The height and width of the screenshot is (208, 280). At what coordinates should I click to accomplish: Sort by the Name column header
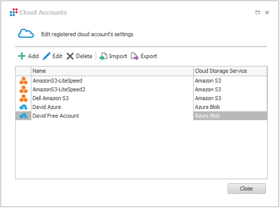pos(113,71)
